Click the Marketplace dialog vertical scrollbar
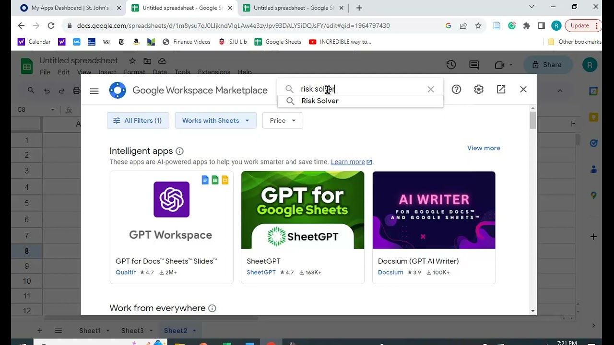614x345 pixels. click(533, 120)
